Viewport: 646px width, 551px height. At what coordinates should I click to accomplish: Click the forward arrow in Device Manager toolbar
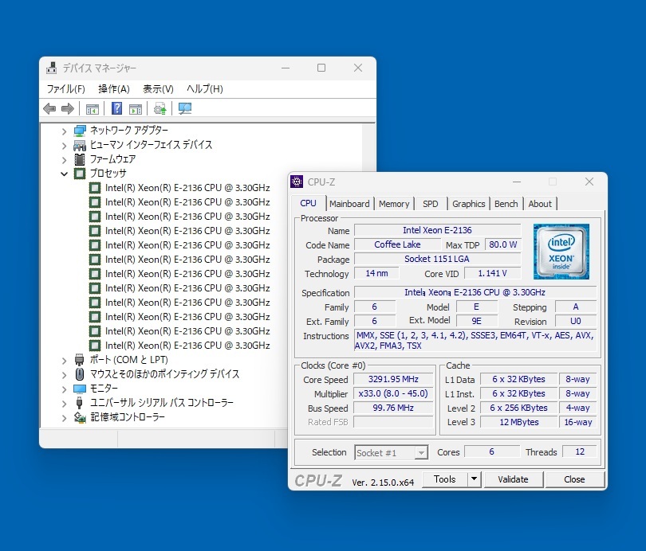point(68,108)
